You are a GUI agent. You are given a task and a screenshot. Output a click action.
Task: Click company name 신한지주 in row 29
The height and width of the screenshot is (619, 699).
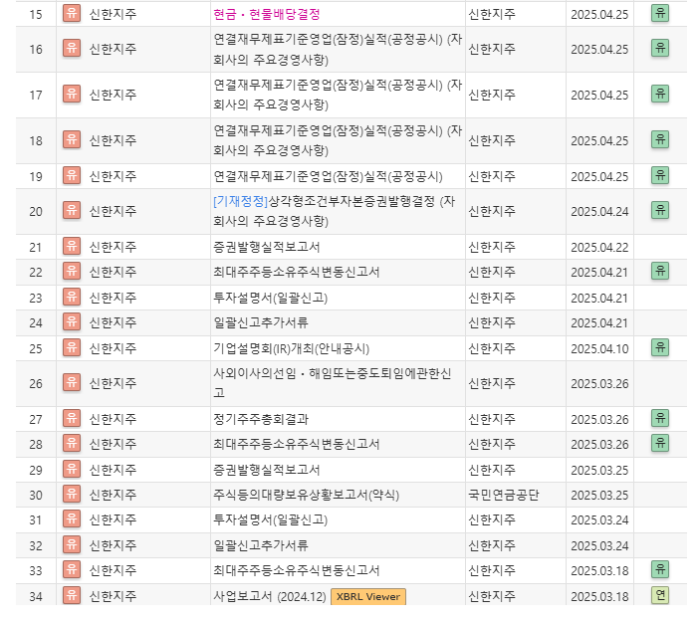tap(113, 470)
